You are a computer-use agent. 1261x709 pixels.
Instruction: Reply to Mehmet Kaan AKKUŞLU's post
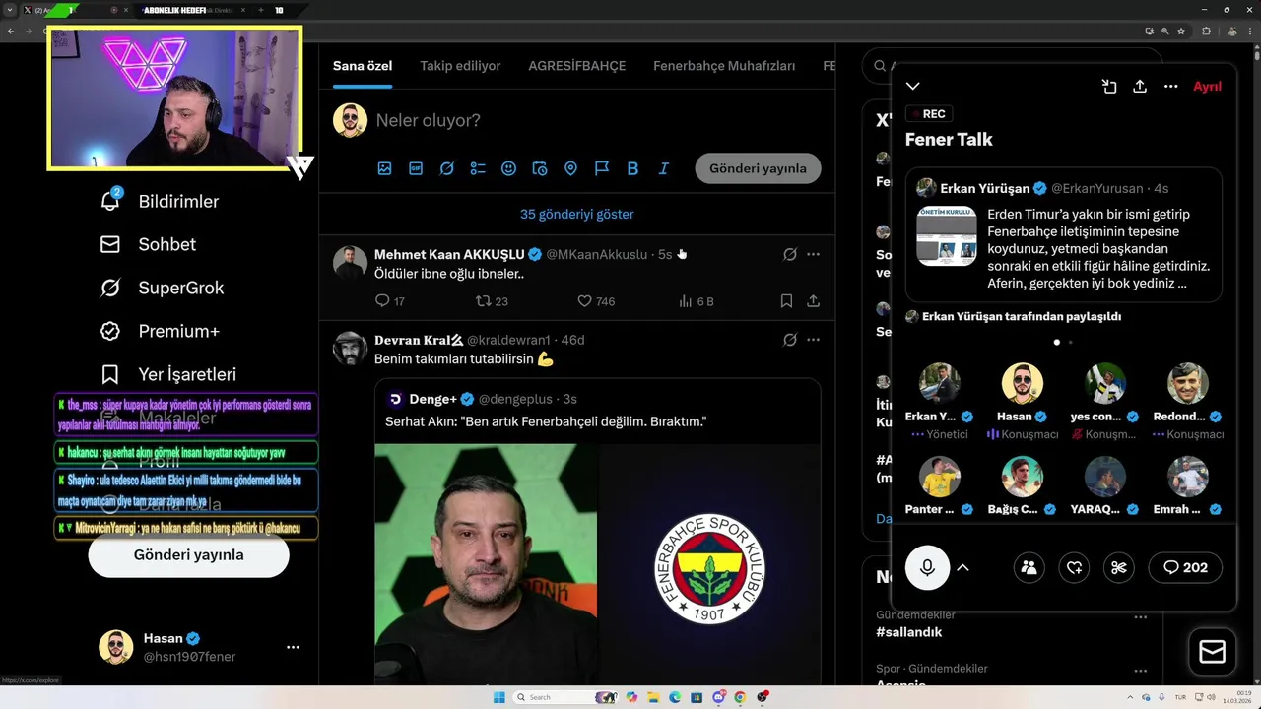click(383, 301)
